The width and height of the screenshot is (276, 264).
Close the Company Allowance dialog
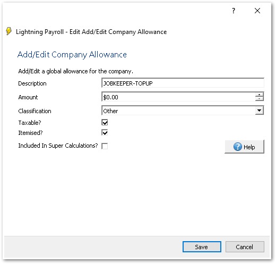[x=257, y=11]
